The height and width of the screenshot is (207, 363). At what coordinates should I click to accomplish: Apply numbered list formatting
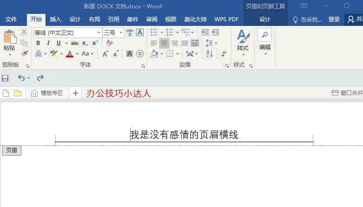click(170, 32)
